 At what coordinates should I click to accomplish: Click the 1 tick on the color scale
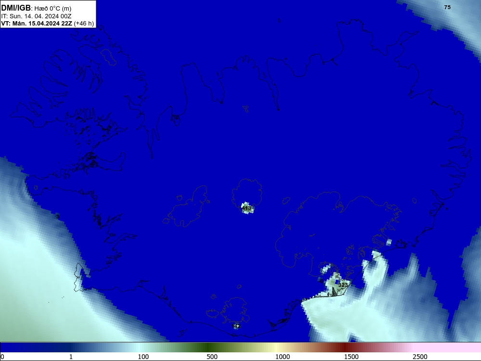71,357
